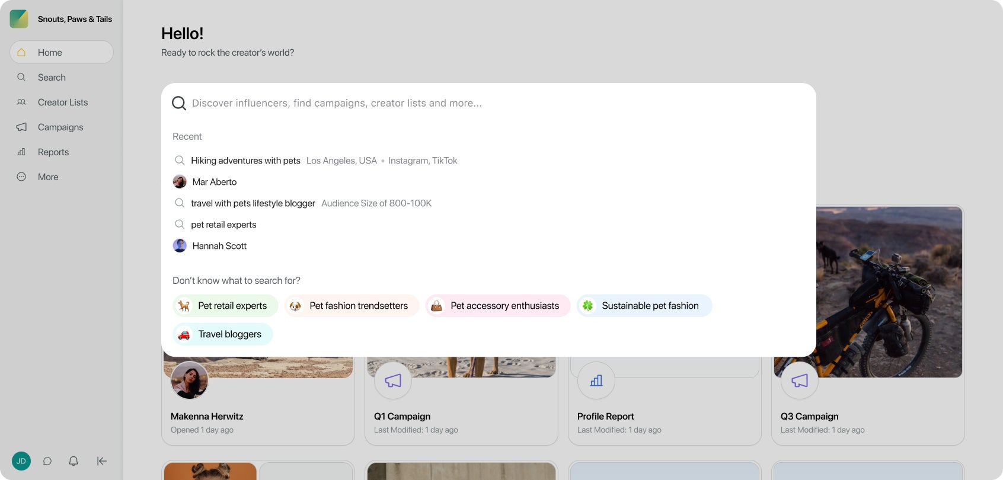Click the magnifier icon in search box
This screenshot has width=1003, height=480.
[179, 103]
